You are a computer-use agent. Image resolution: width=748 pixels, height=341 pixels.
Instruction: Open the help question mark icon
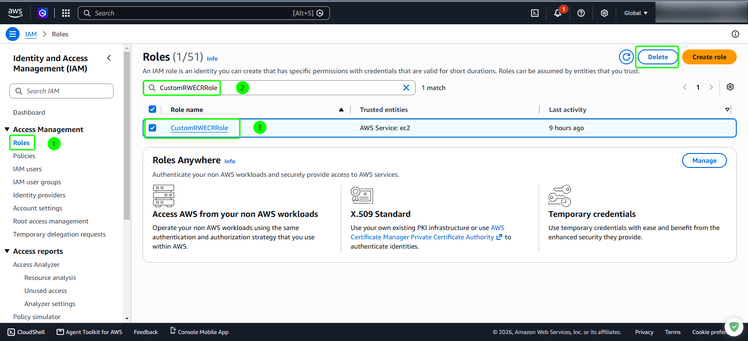(581, 13)
